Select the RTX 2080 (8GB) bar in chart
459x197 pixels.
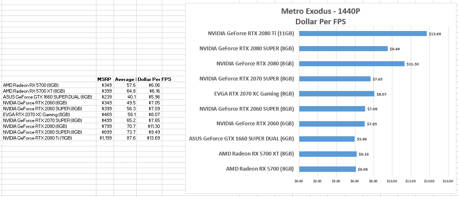pos(352,64)
